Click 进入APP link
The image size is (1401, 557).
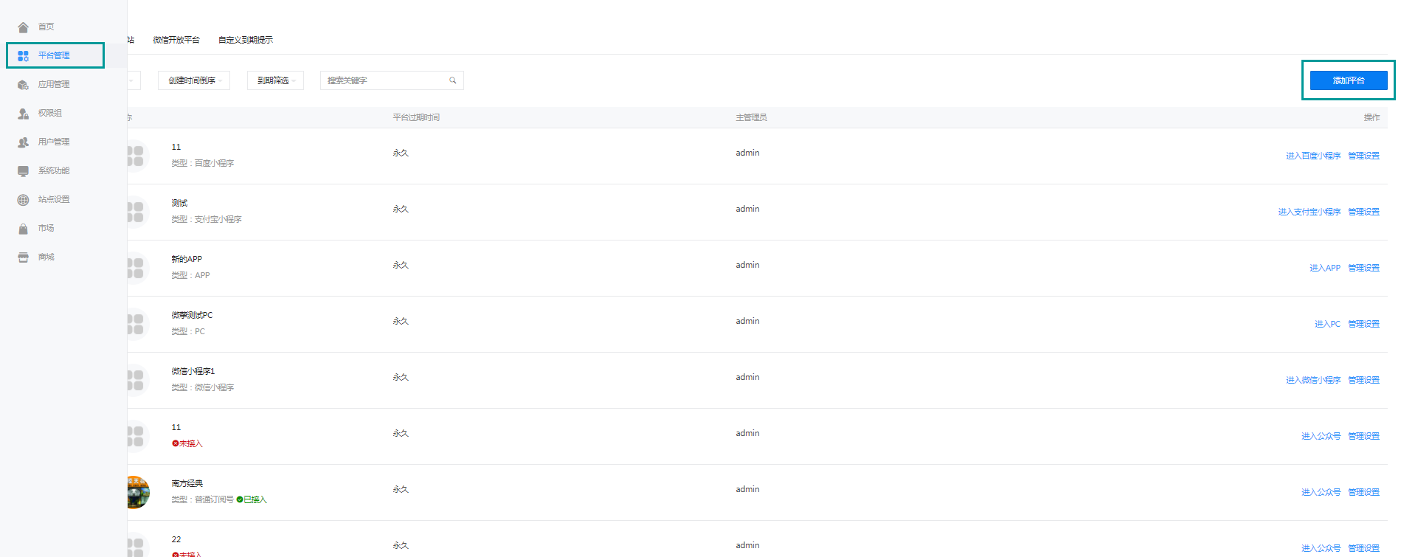click(1325, 268)
